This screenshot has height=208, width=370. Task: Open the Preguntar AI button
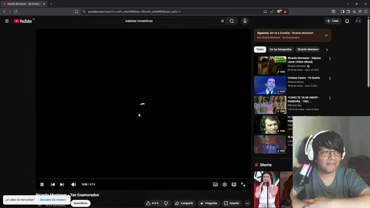[x=208, y=203]
